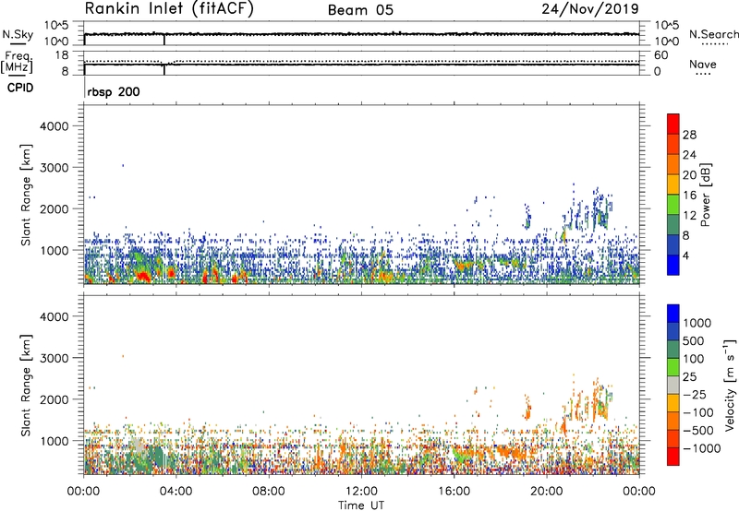Click the N.Sky noise trace line
The height and width of the screenshot is (511, 739).
[361, 34]
